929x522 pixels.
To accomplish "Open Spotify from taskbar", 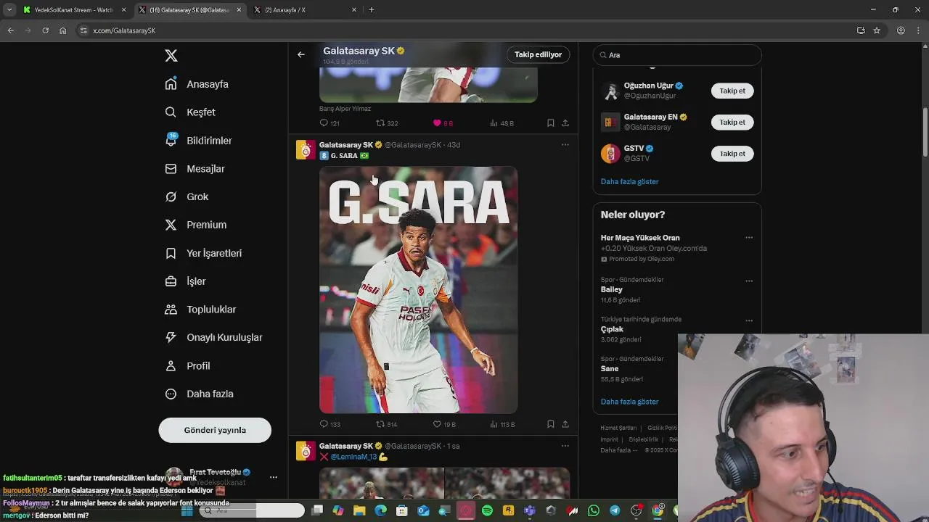I will click(x=487, y=511).
